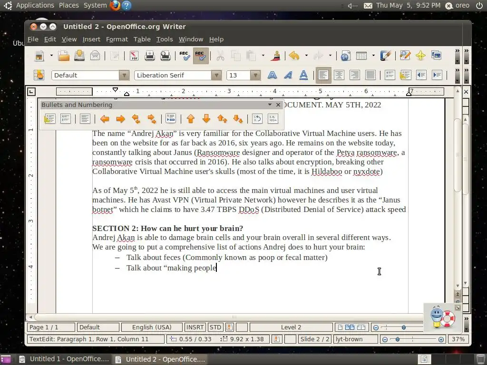Open the Font Name dropdown
The width and height of the screenshot is (487, 365).
(x=216, y=75)
